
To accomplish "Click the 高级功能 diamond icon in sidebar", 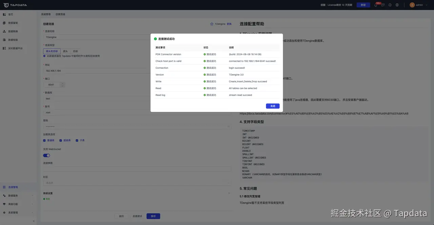I will tap(4, 204).
